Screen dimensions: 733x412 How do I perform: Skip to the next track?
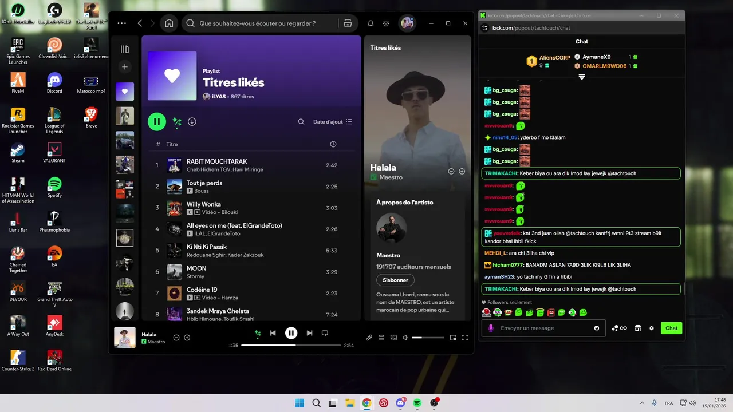coord(309,333)
